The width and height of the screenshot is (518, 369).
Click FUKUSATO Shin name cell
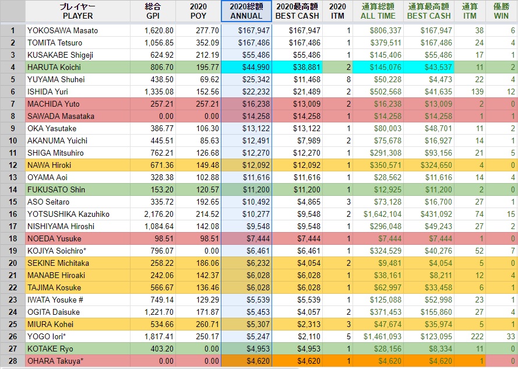(77, 189)
